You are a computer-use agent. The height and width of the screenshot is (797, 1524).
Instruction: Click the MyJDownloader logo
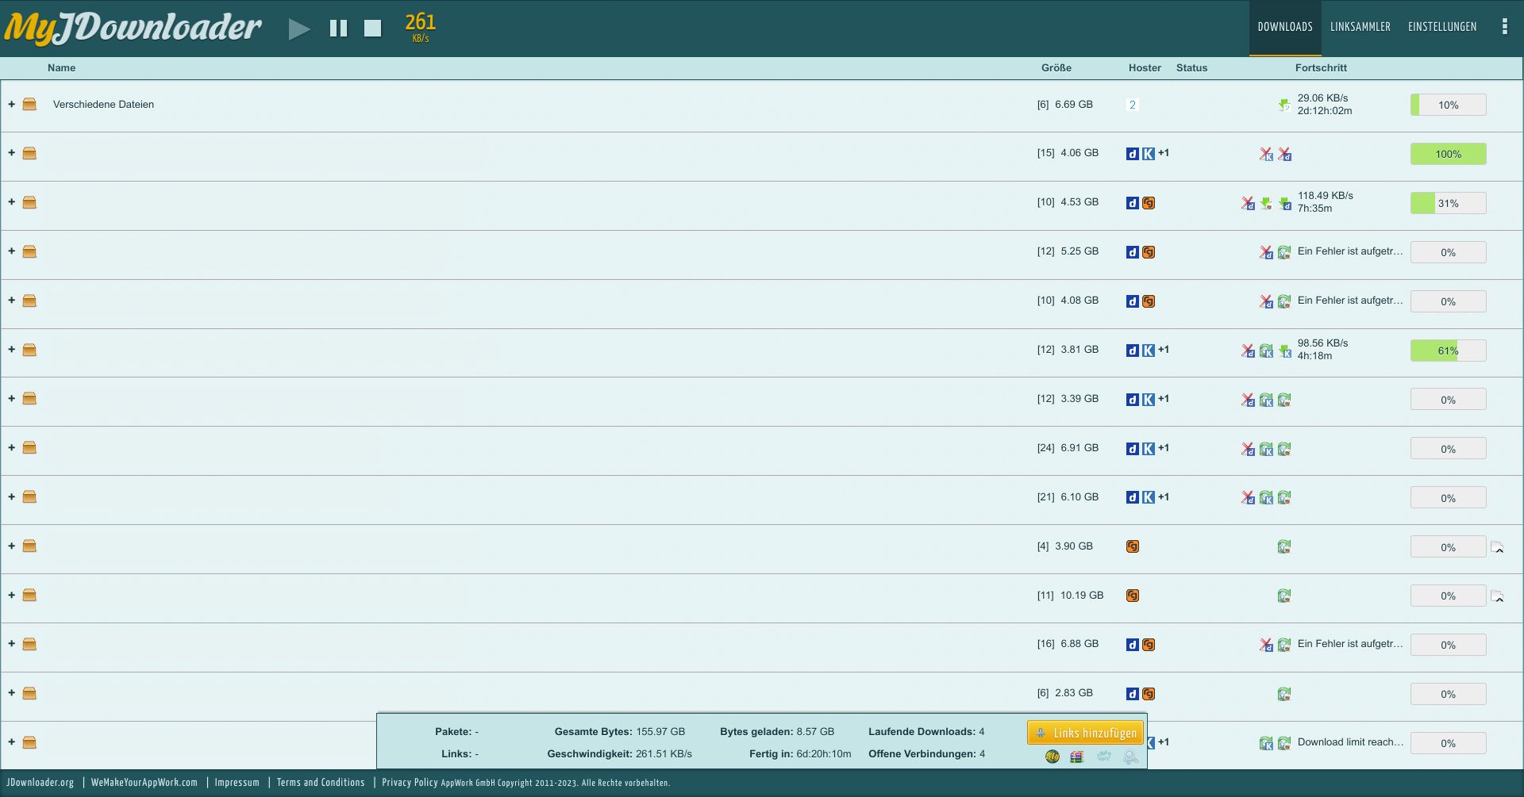[133, 28]
